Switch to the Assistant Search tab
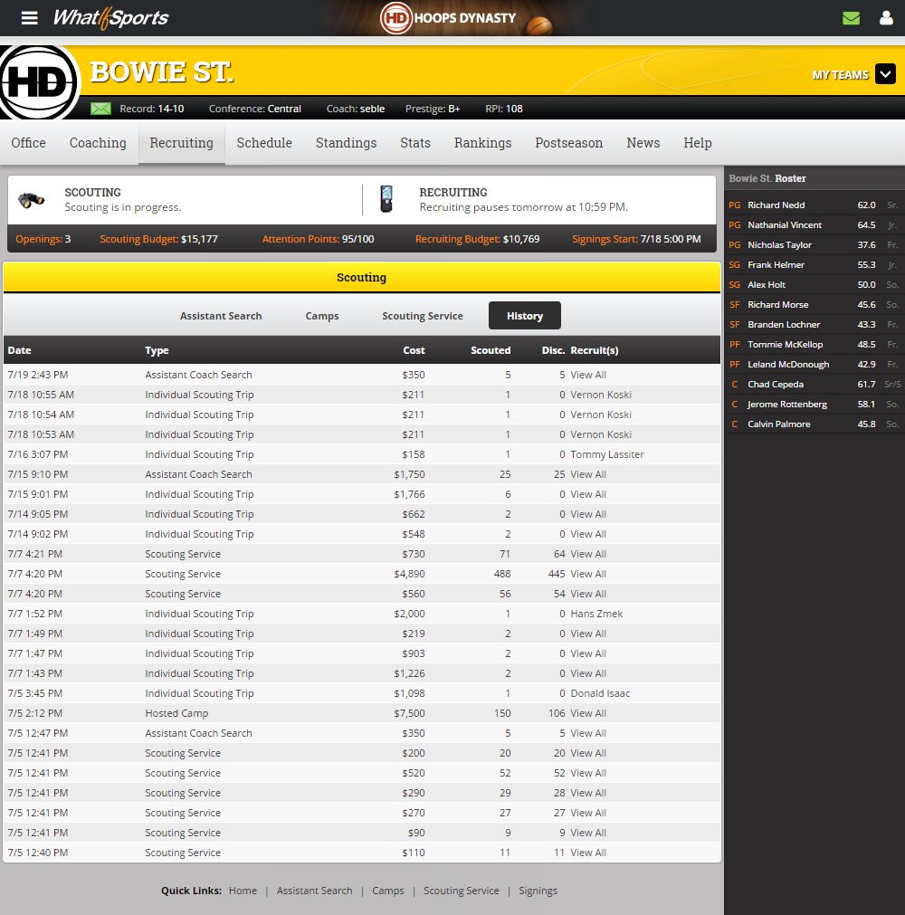The image size is (905, 915). tap(221, 316)
